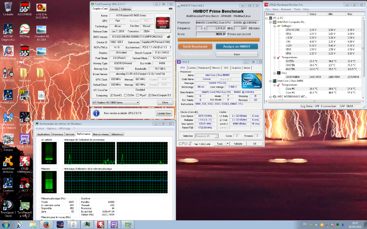Click the Bus Interface question mark in GPU-Z
This screenshot has width=367, height=229.
170,47
